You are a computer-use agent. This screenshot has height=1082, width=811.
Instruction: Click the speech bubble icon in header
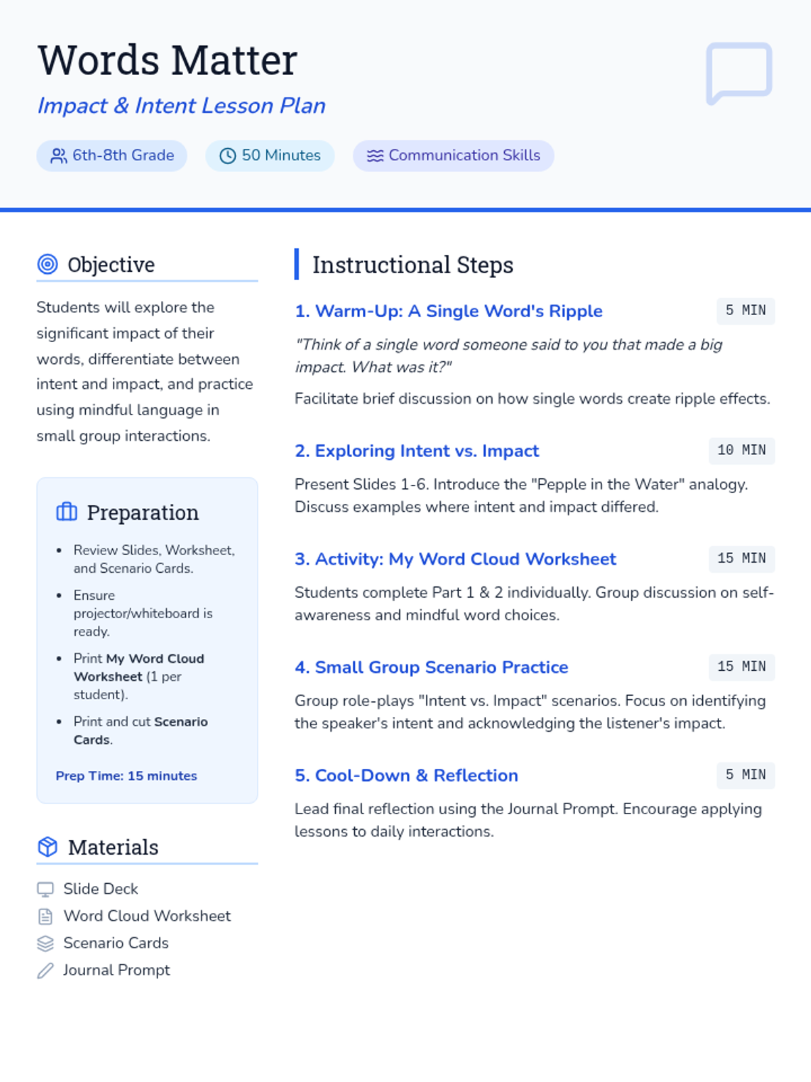(739, 73)
